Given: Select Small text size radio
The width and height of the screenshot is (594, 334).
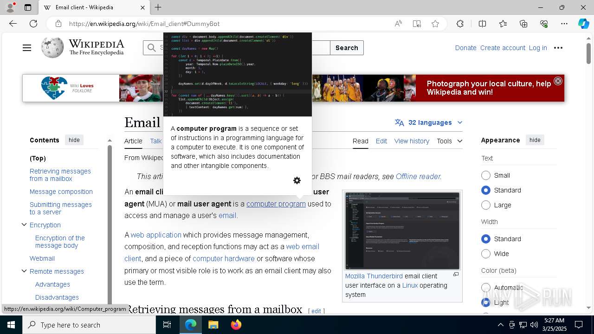Looking at the screenshot, I should point(486,175).
